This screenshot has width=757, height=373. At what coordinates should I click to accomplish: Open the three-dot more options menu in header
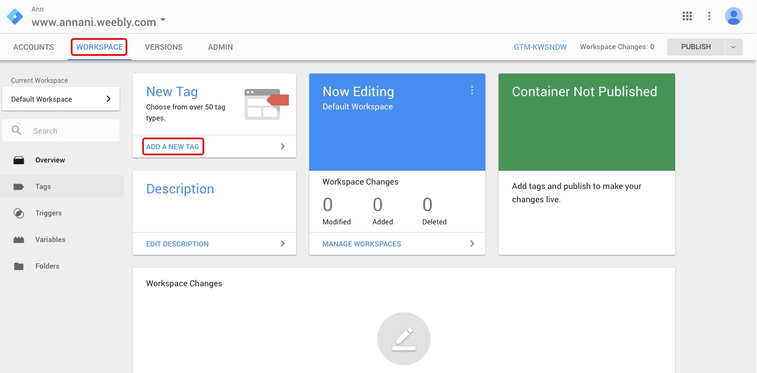[x=709, y=16]
